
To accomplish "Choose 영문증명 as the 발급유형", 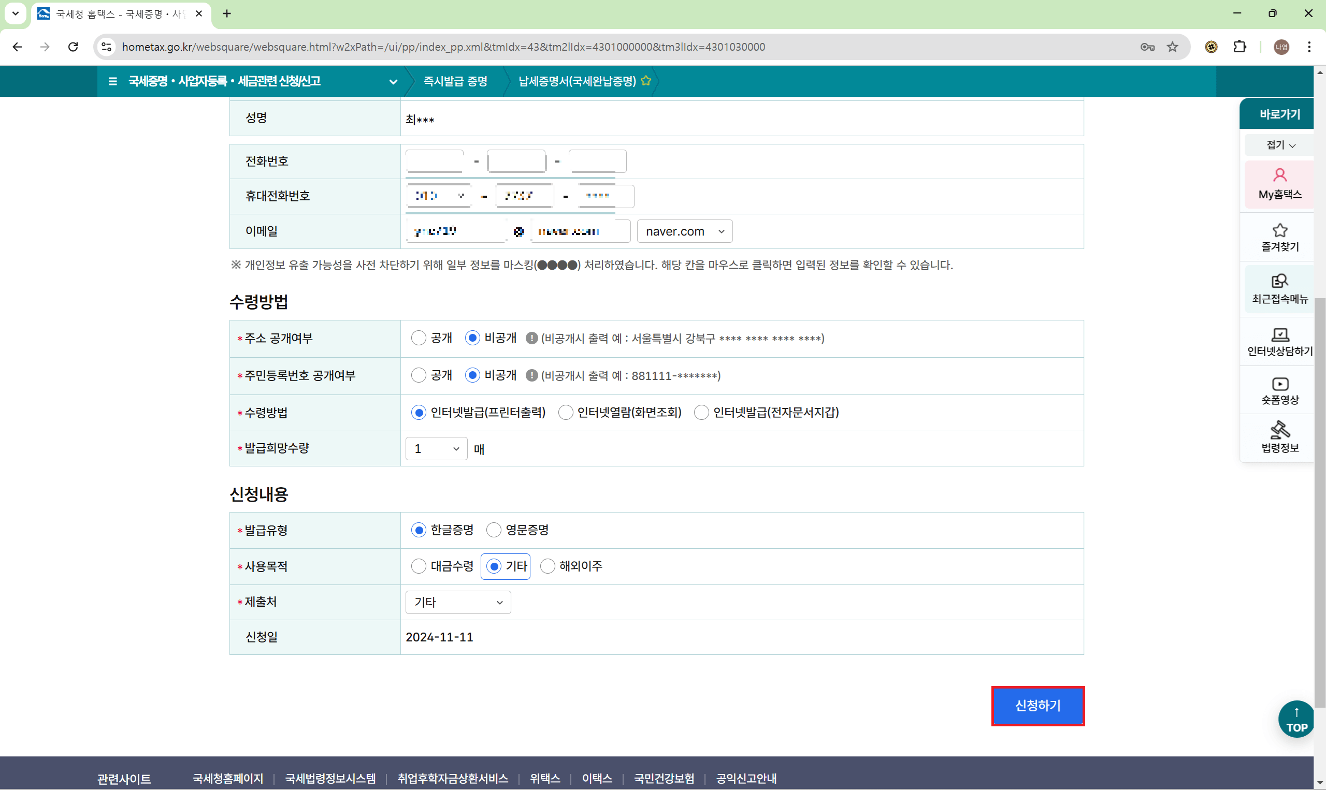I will point(494,529).
